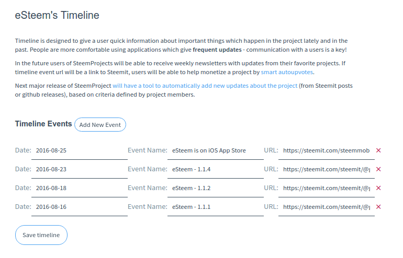Edit event name 'eSteem is on iOS App Store'
The width and height of the screenshot is (403, 258).
click(216, 150)
